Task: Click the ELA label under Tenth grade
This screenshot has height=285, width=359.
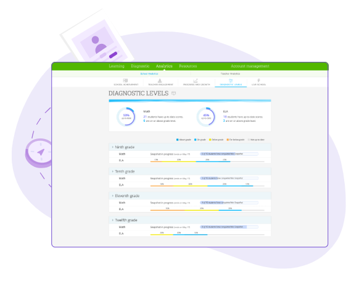Action: click(121, 185)
